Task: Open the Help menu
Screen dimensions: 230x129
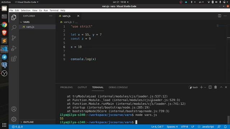Action: click(x=63, y=10)
